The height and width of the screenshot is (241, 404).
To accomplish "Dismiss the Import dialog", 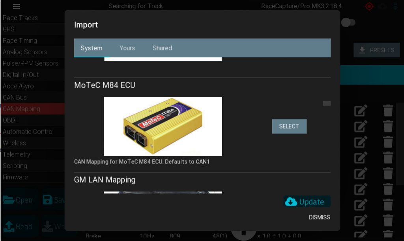I will (320, 217).
